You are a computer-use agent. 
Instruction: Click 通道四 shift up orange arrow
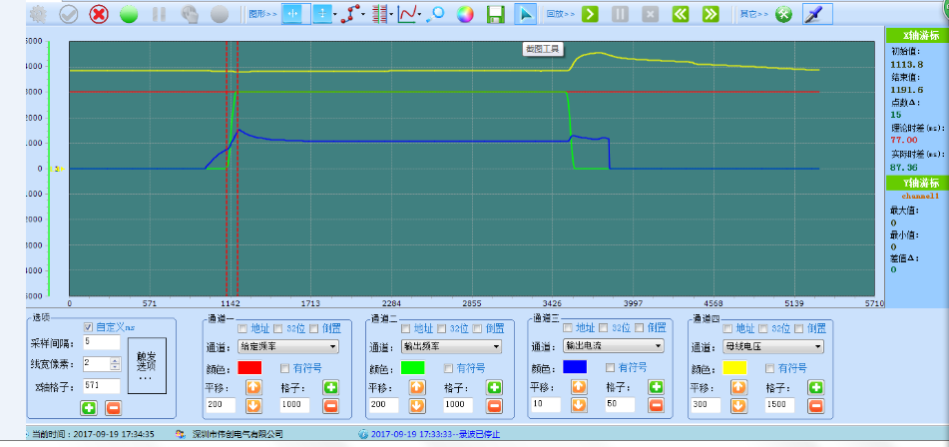pyautogui.click(x=738, y=388)
